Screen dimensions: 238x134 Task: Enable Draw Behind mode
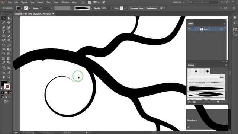(6, 97)
